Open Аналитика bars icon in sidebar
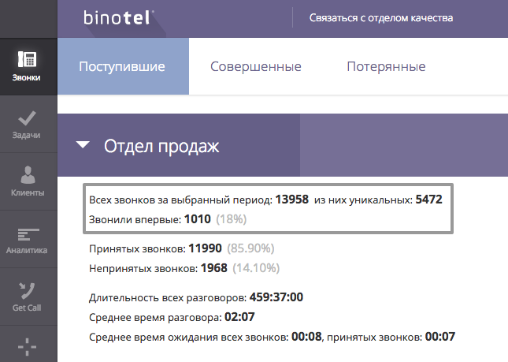This screenshot has width=508, height=362. 28,234
